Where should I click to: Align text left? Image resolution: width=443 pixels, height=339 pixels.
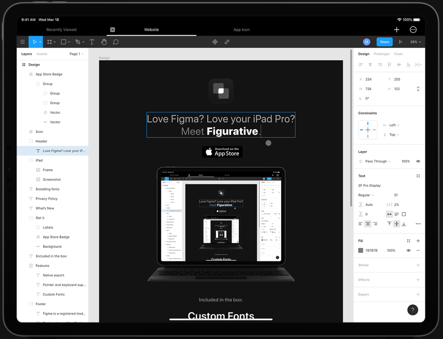(361, 224)
